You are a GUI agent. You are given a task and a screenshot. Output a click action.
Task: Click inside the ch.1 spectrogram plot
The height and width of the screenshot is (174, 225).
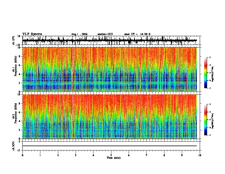(x=110, y=69)
